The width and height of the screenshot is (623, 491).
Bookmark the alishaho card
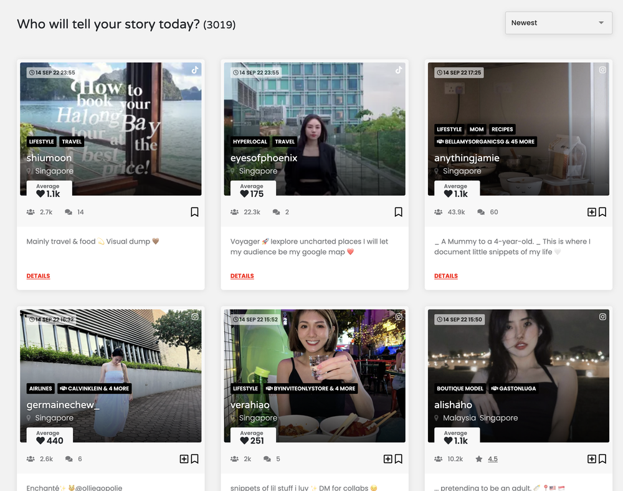click(x=602, y=459)
